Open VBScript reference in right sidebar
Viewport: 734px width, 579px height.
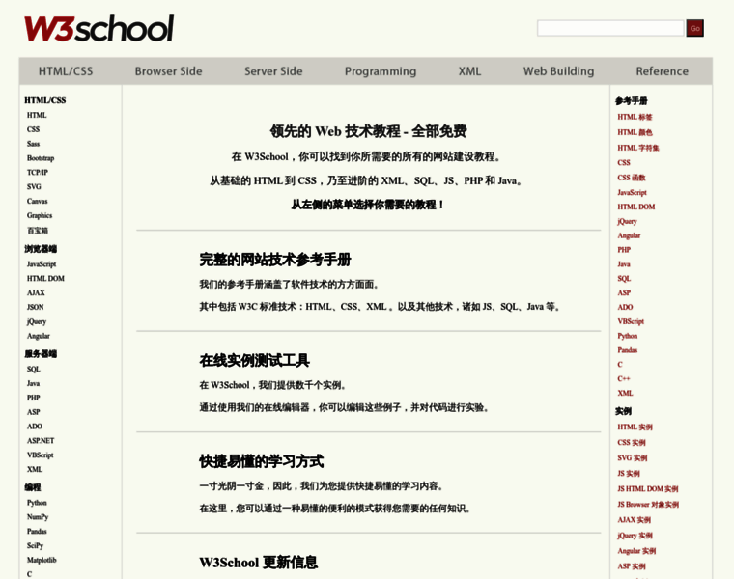[631, 321]
